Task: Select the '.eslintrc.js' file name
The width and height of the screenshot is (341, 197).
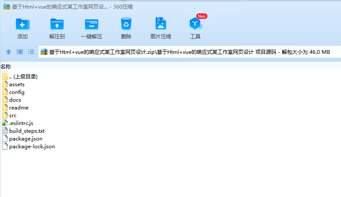Action: [x=21, y=123]
